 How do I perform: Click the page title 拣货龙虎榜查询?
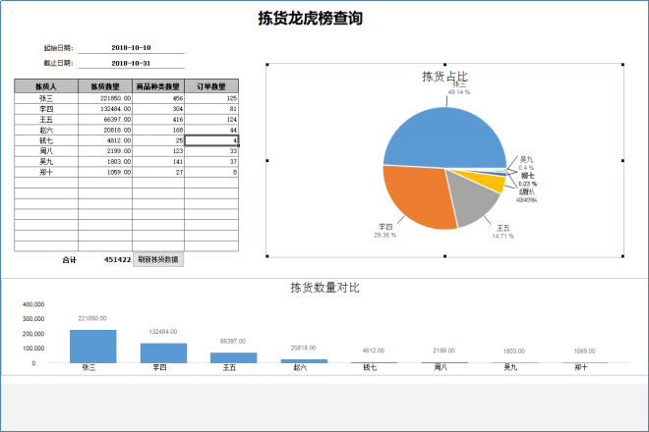click(311, 19)
